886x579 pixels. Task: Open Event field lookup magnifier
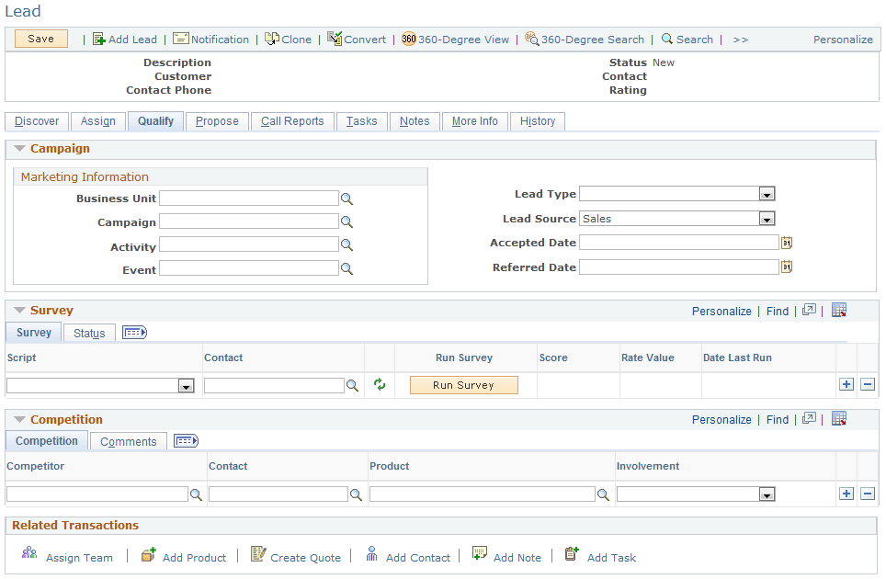click(x=346, y=269)
